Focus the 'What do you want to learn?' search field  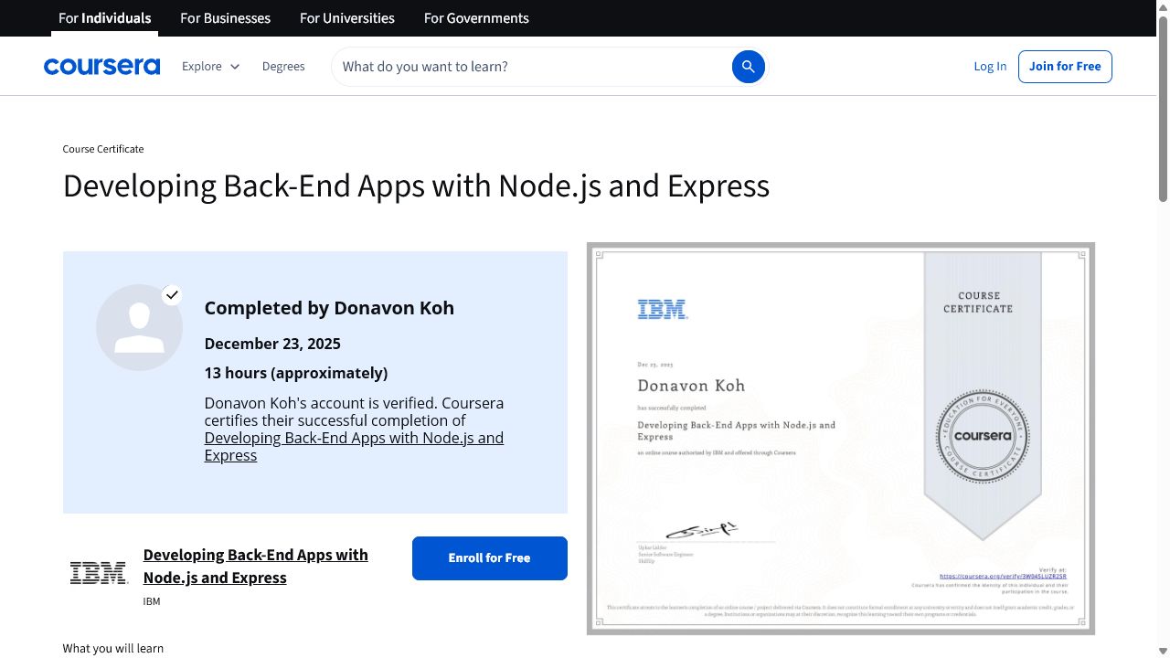tap(532, 67)
